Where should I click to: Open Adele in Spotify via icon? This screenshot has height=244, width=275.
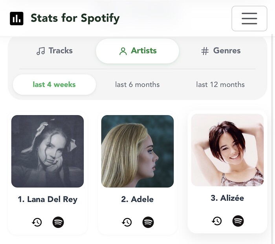click(148, 222)
